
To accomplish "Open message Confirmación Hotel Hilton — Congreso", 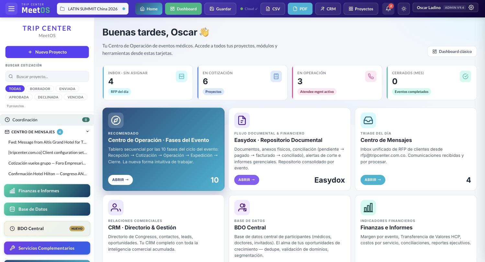I will [48, 174].
